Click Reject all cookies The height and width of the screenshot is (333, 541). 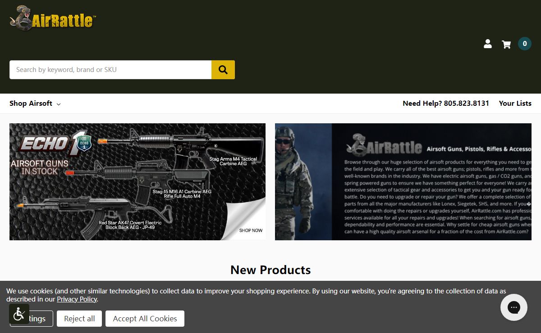click(79, 319)
